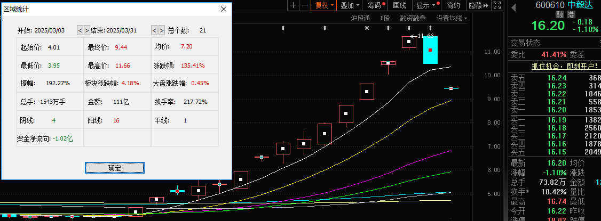Click the left triangle beside stock code 600610
The image size is (601, 221).
click(x=513, y=5)
